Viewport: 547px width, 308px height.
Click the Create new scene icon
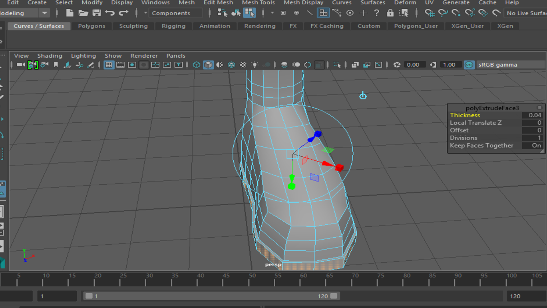pos(70,13)
